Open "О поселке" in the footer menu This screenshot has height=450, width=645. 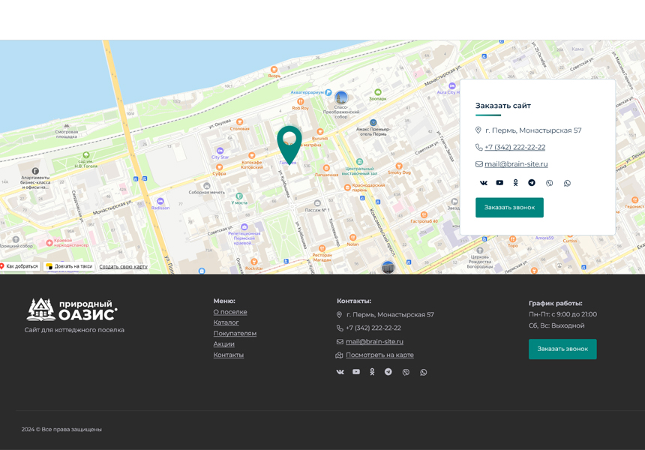230,312
